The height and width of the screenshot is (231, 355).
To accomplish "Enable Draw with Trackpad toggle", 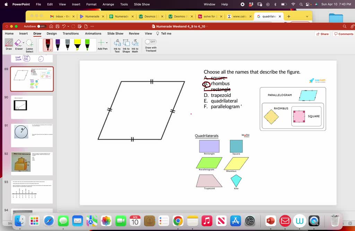I will [x=151, y=42].
